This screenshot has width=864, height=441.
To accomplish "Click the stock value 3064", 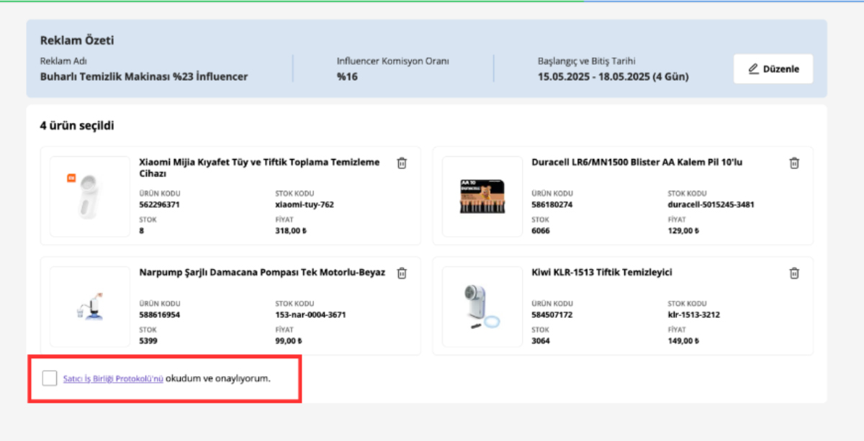I will click(x=541, y=341).
